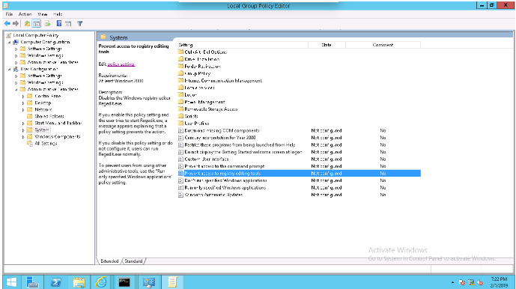Open File Explorer from taskbar

pyautogui.click(x=79, y=282)
